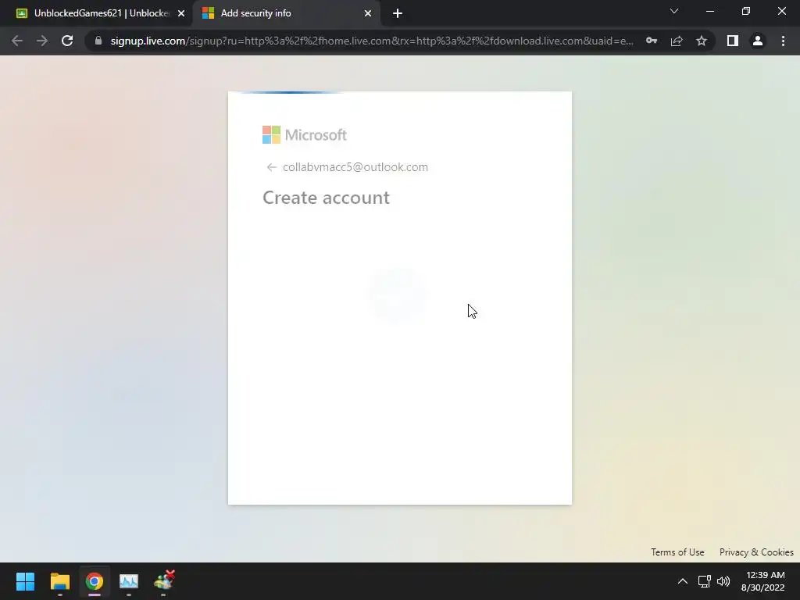Screen dimensions: 800x600
Task: Open the saved passwords key icon
Action: pyautogui.click(x=652, y=41)
